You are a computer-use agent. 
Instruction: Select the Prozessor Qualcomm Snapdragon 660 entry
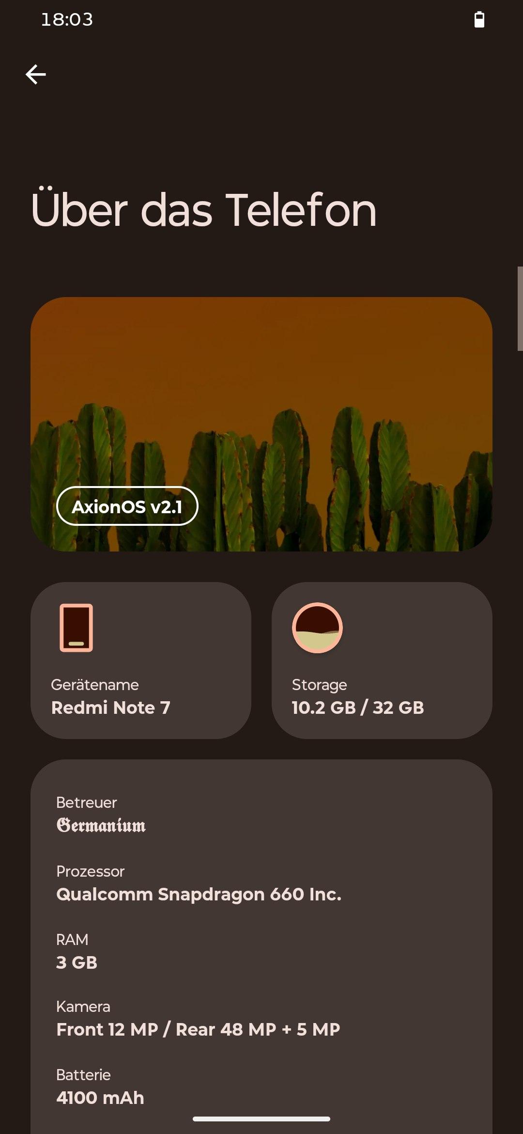coord(261,883)
